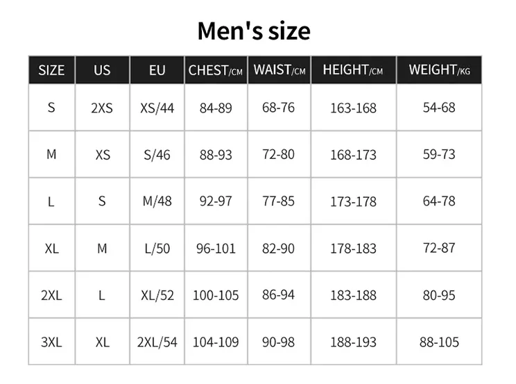Click the EU column header
Viewport: 516px width, 384px height.
coord(157,70)
